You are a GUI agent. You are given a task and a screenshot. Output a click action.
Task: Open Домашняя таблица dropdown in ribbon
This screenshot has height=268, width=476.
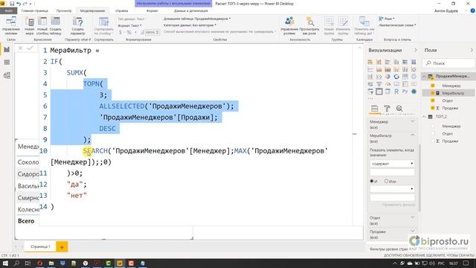click(x=197, y=19)
